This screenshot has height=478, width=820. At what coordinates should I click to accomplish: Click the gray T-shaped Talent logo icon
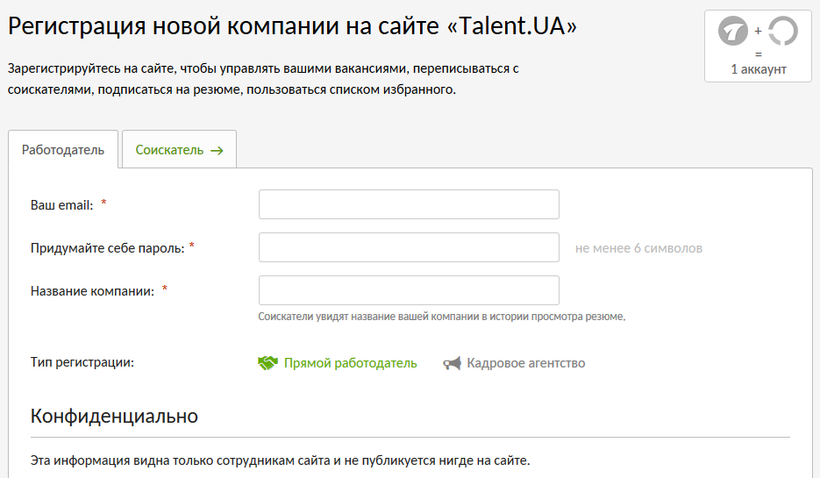pyautogui.click(x=733, y=32)
